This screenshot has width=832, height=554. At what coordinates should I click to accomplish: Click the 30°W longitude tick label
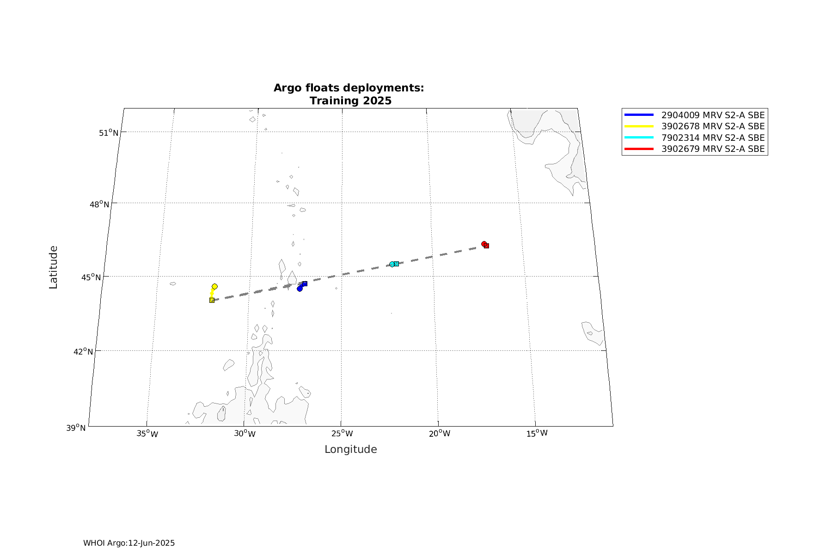point(245,434)
